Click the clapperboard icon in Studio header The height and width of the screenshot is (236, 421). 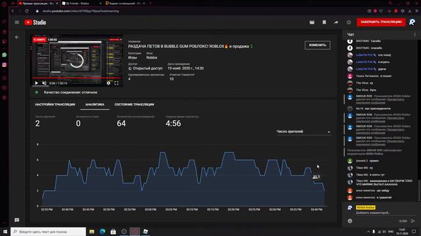pos(312,22)
